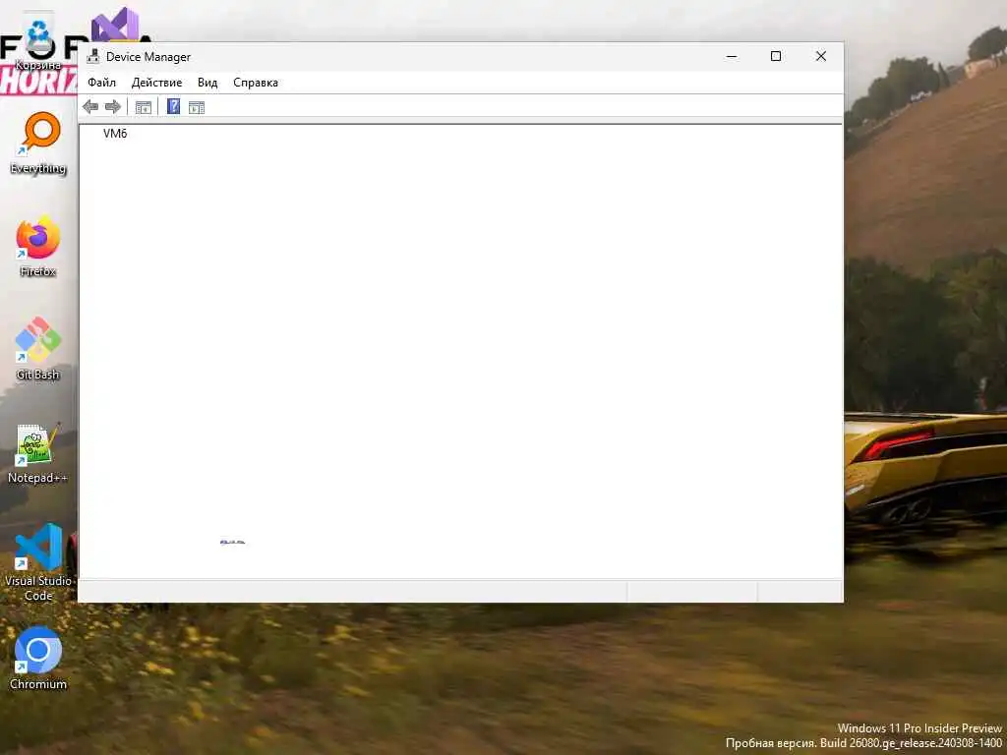This screenshot has height=755, width=1007.
Task: Open the Firefox desktop shortcut
Action: pos(38,246)
